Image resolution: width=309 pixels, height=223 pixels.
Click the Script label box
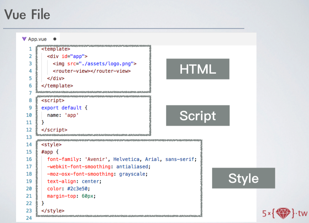tap(198, 115)
